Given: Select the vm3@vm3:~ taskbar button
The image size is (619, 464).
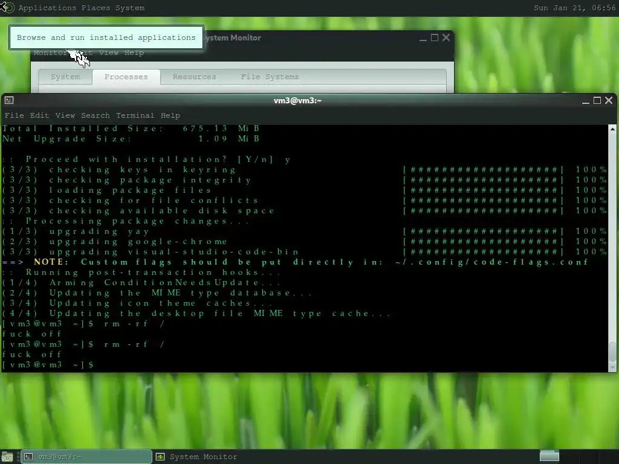Looking at the screenshot, I should [x=86, y=457].
